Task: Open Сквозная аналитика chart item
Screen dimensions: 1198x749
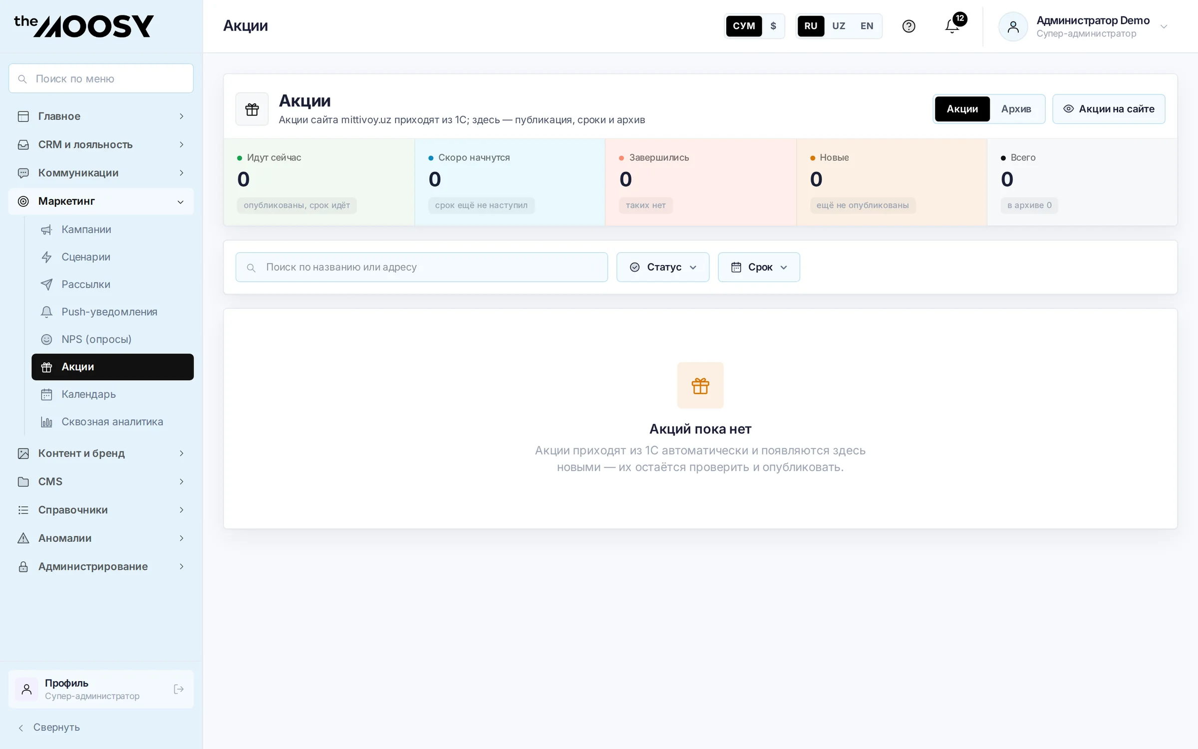Action: pyautogui.click(x=113, y=421)
